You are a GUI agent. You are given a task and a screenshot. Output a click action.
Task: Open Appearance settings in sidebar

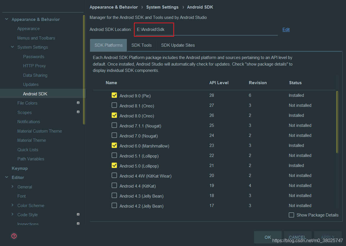tap(28, 29)
